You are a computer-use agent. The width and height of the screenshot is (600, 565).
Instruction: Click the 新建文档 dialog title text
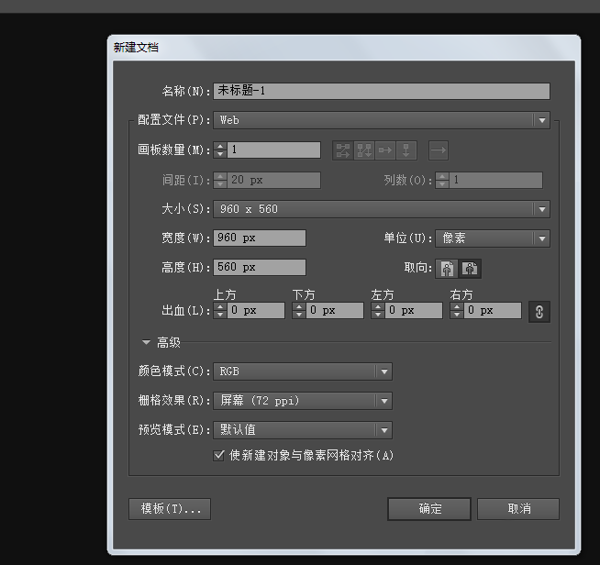point(136,48)
